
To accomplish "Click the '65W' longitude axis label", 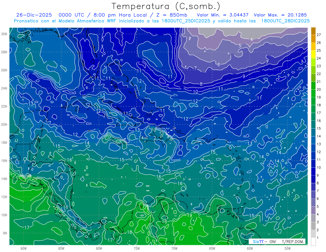I will 212,248.
